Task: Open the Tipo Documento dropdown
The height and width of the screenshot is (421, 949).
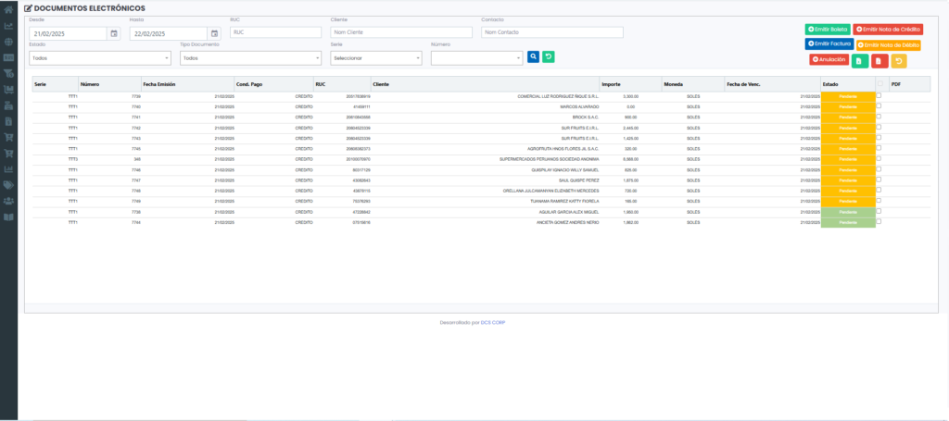Action: click(250, 57)
